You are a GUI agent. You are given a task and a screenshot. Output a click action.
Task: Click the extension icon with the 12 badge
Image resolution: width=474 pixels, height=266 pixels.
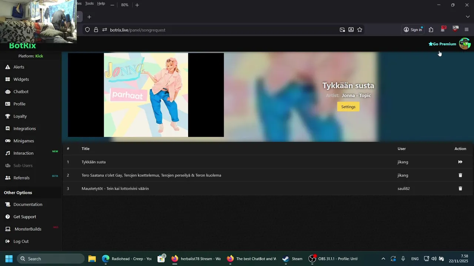[443, 29]
